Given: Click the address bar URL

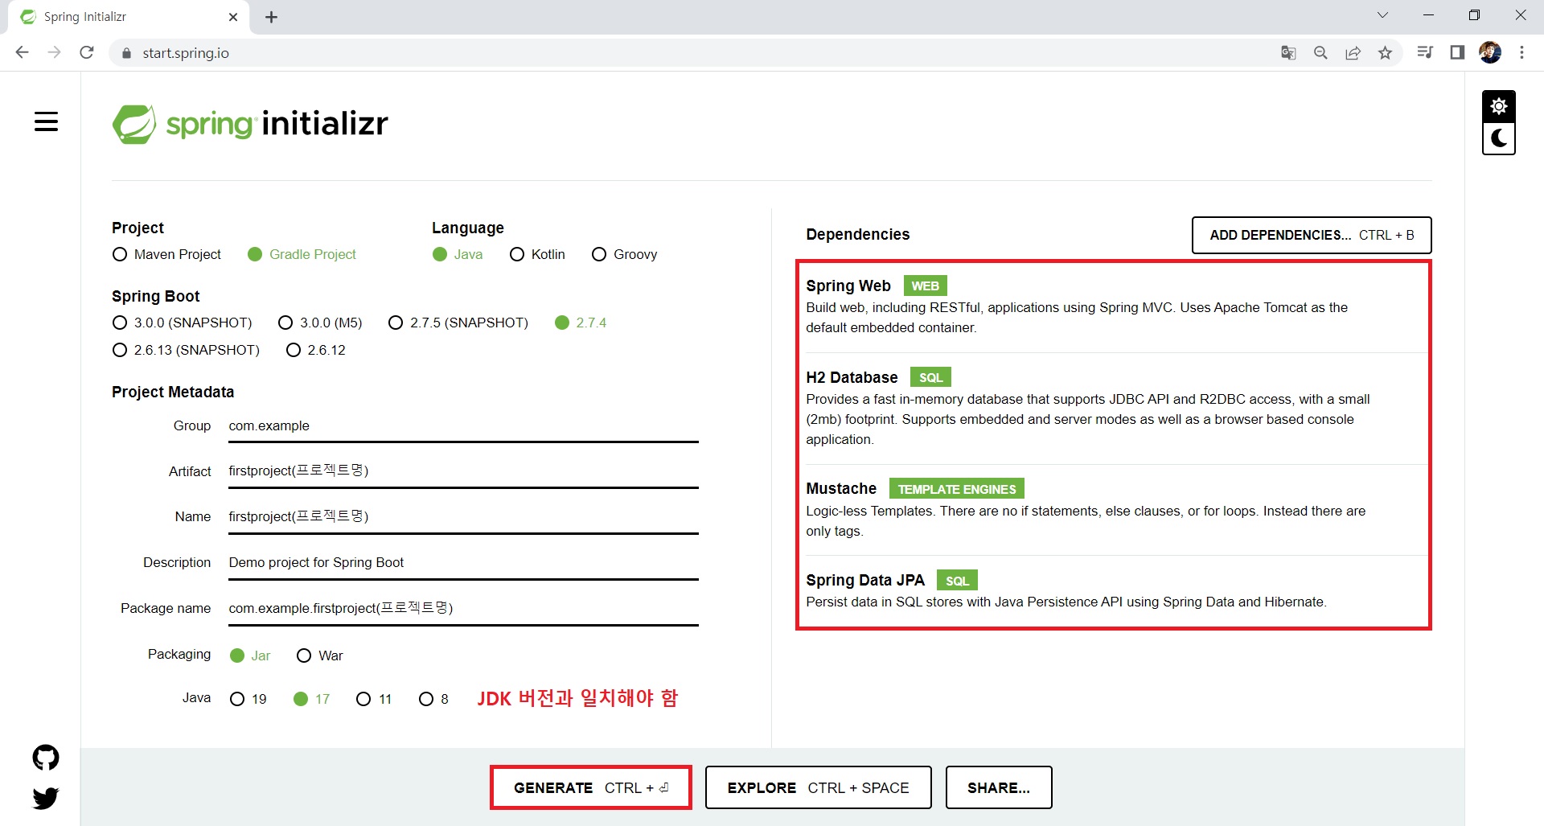Looking at the screenshot, I should [186, 53].
